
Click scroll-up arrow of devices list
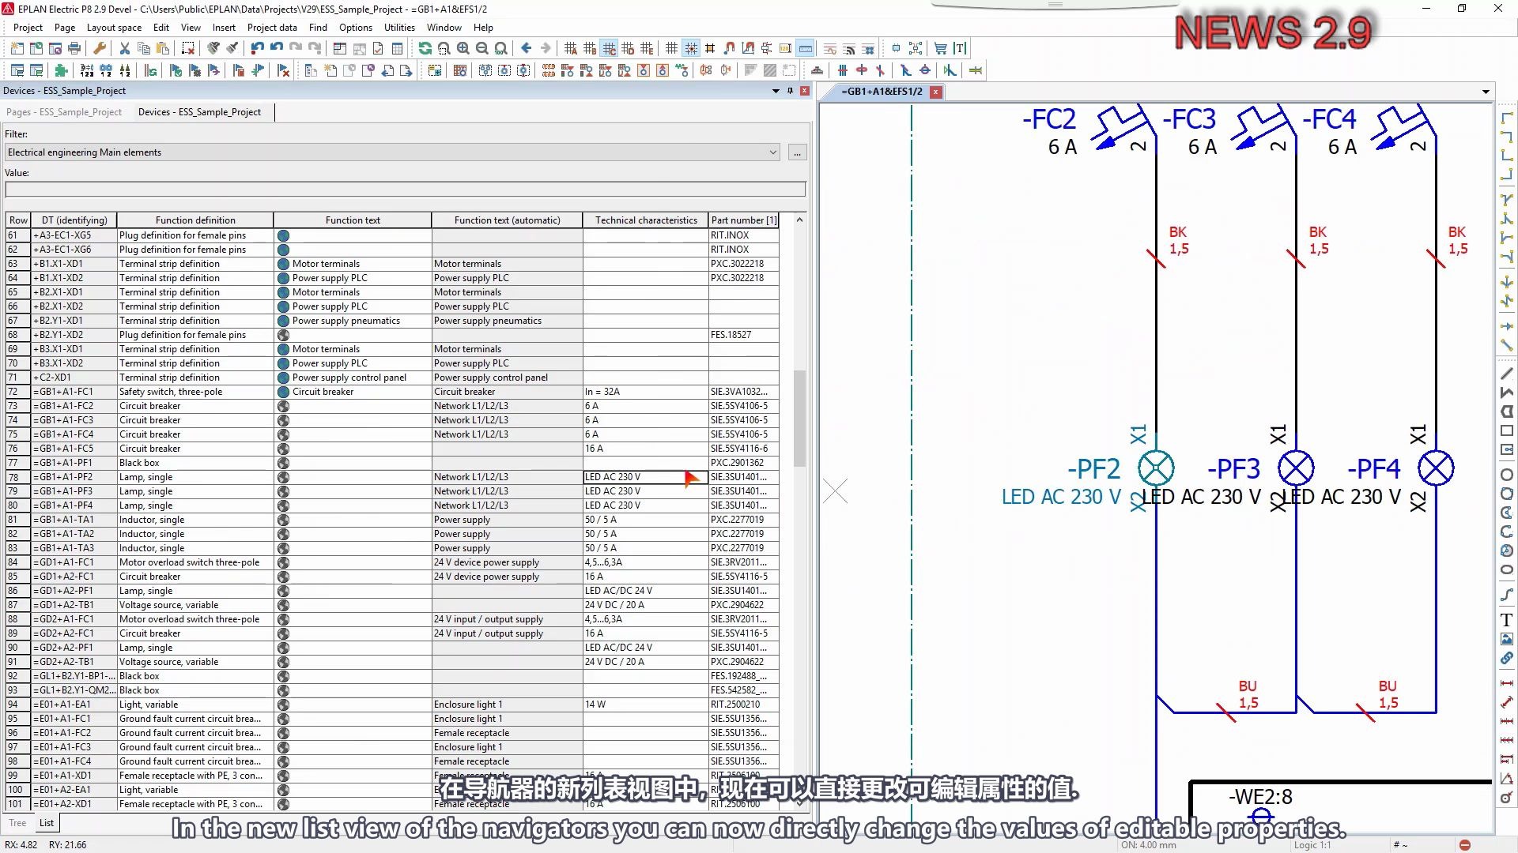pos(799,220)
